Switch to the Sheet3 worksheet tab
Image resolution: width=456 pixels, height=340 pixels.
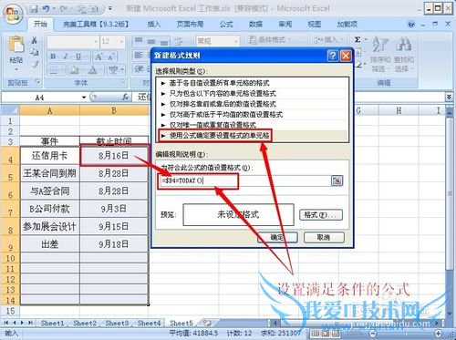click(117, 323)
